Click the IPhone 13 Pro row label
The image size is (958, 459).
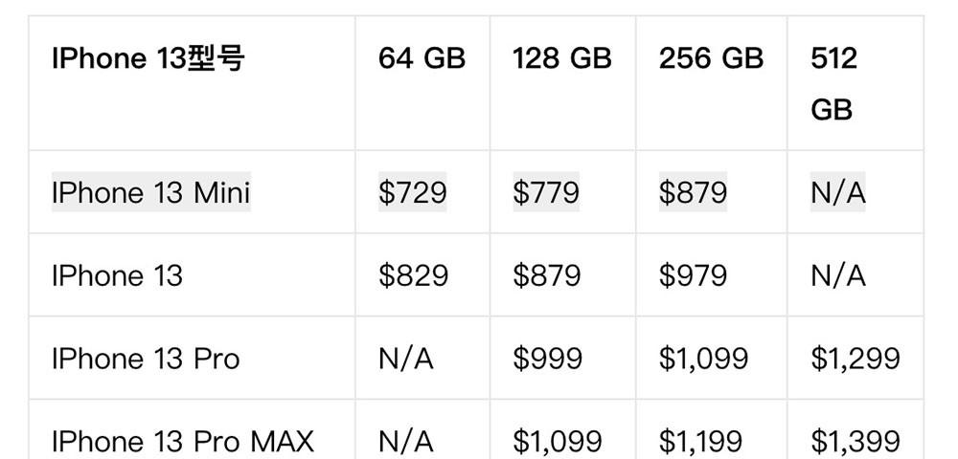[x=146, y=360]
